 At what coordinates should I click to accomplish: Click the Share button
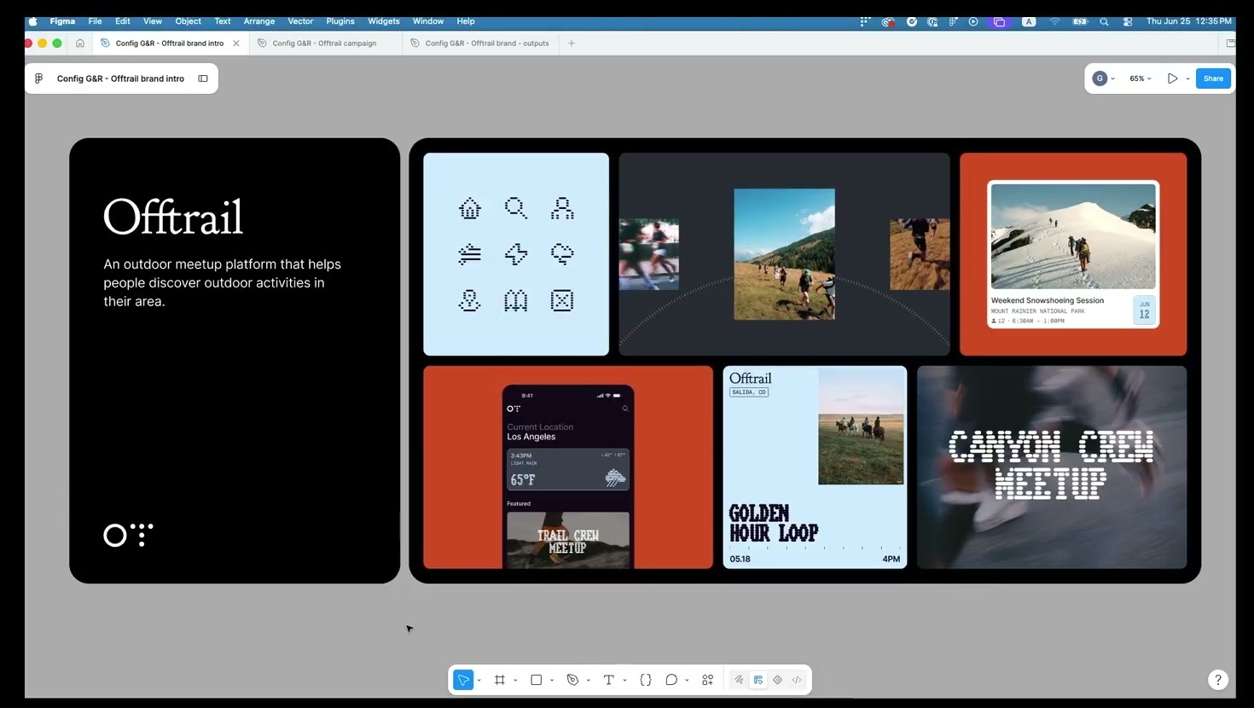tap(1213, 78)
